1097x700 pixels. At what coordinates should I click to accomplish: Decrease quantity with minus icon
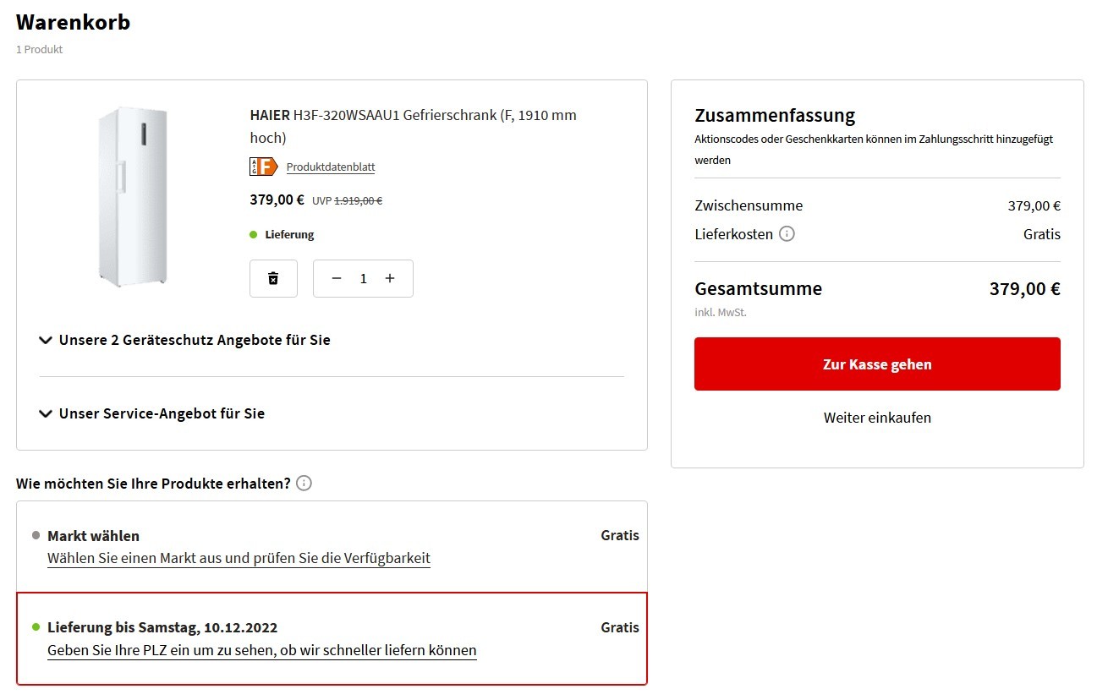(x=337, y=278)
